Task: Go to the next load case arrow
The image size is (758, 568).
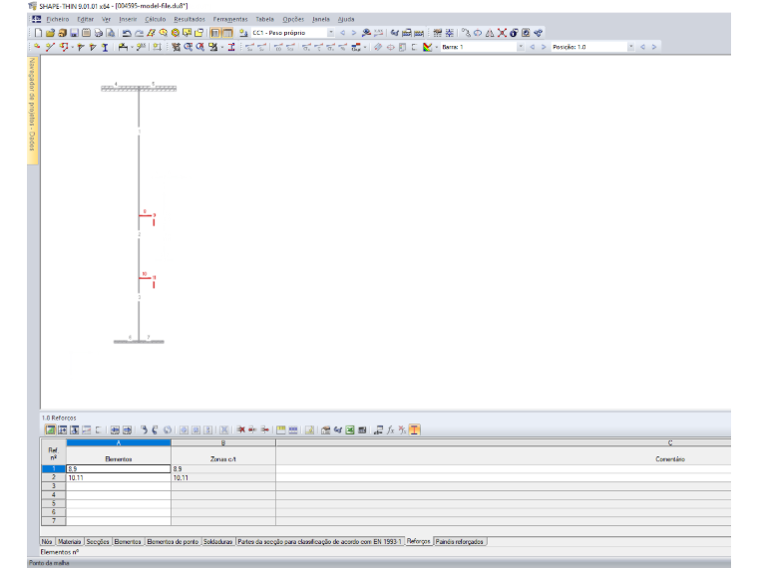Action: (354, 33)
